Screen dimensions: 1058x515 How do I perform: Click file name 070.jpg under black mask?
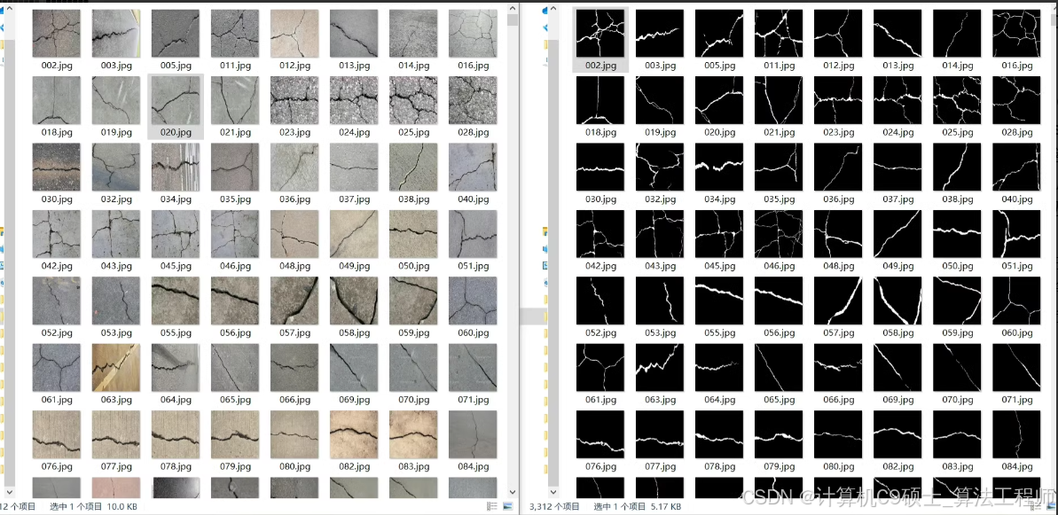point(958,400)
